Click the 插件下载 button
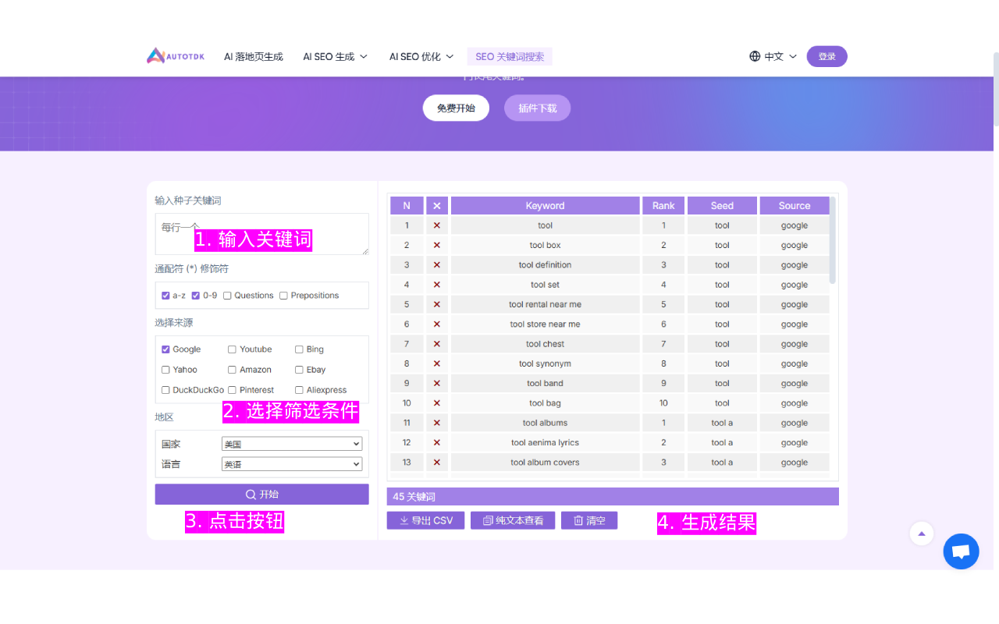999x624 pixels. [537, 108]
